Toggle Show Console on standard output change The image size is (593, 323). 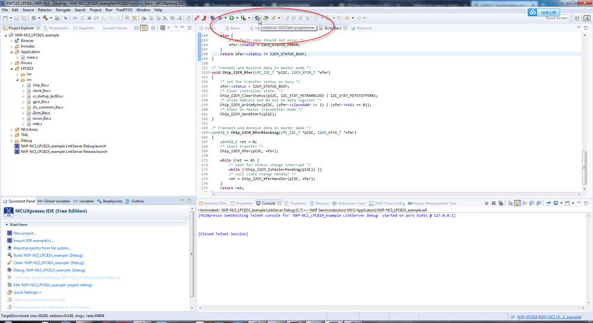(x=532, y=203)
